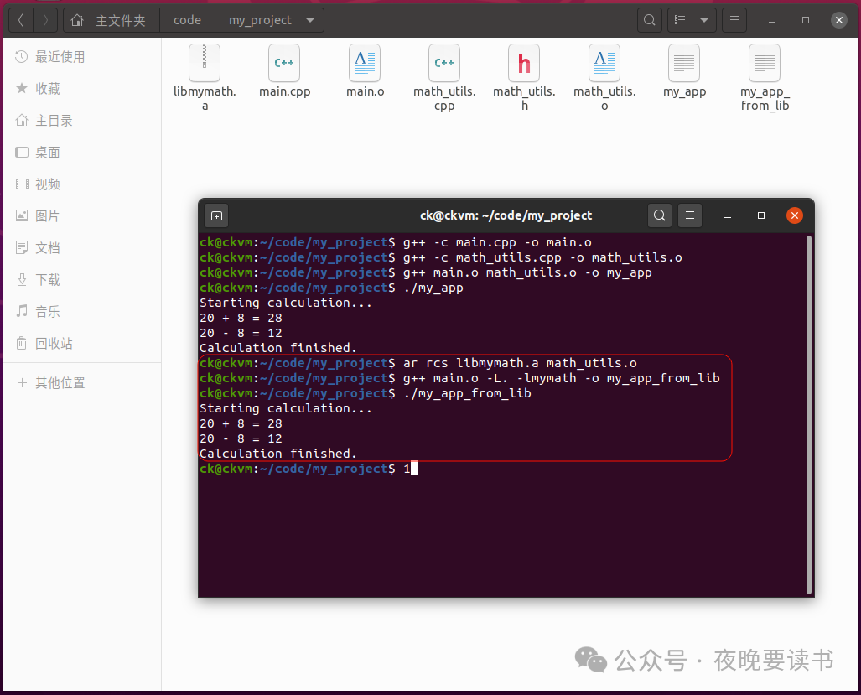Select the main.o object file icon
Image resolution: width=861 pixels, height=695 pixels.
click(x=365, y=63)
